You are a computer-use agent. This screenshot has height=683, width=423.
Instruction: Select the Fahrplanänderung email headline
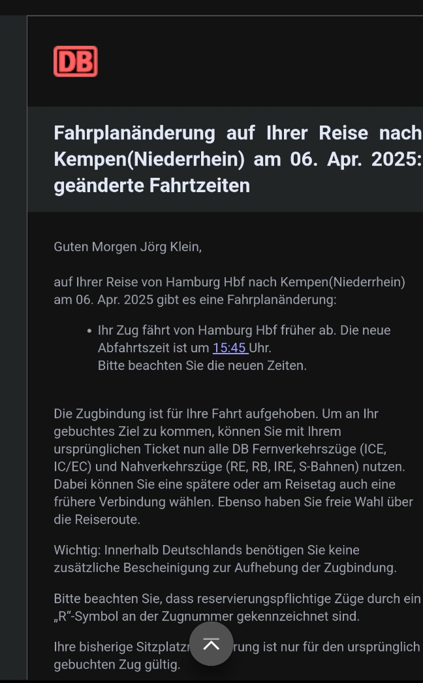click(238, 159)
